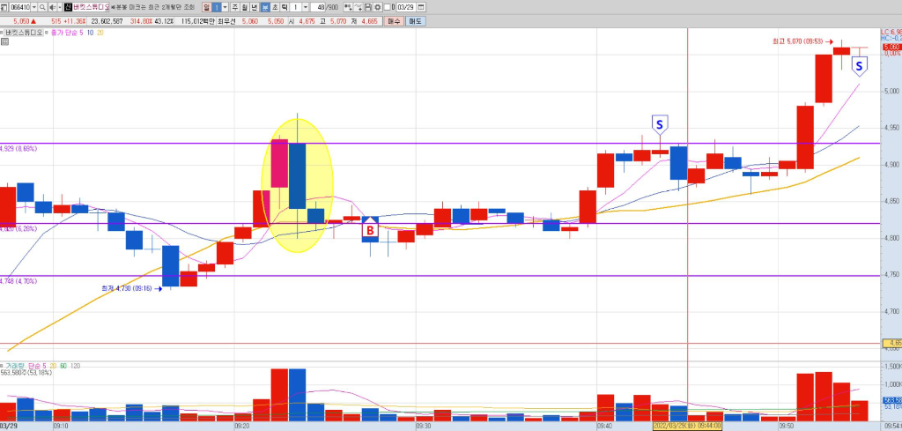The image size is (902, 431).
Task: Click the 매수 buy button
Action: click(394, 21)
